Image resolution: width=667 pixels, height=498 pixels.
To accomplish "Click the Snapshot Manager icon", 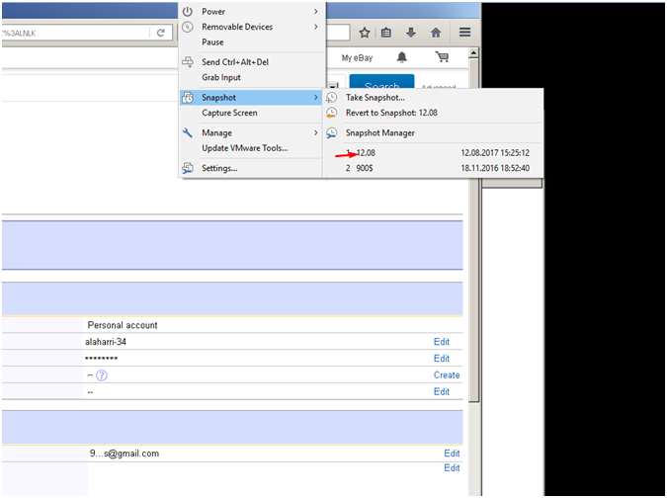I will [x=331, y=132].
